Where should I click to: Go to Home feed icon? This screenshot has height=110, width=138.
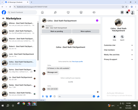(42, 12)
